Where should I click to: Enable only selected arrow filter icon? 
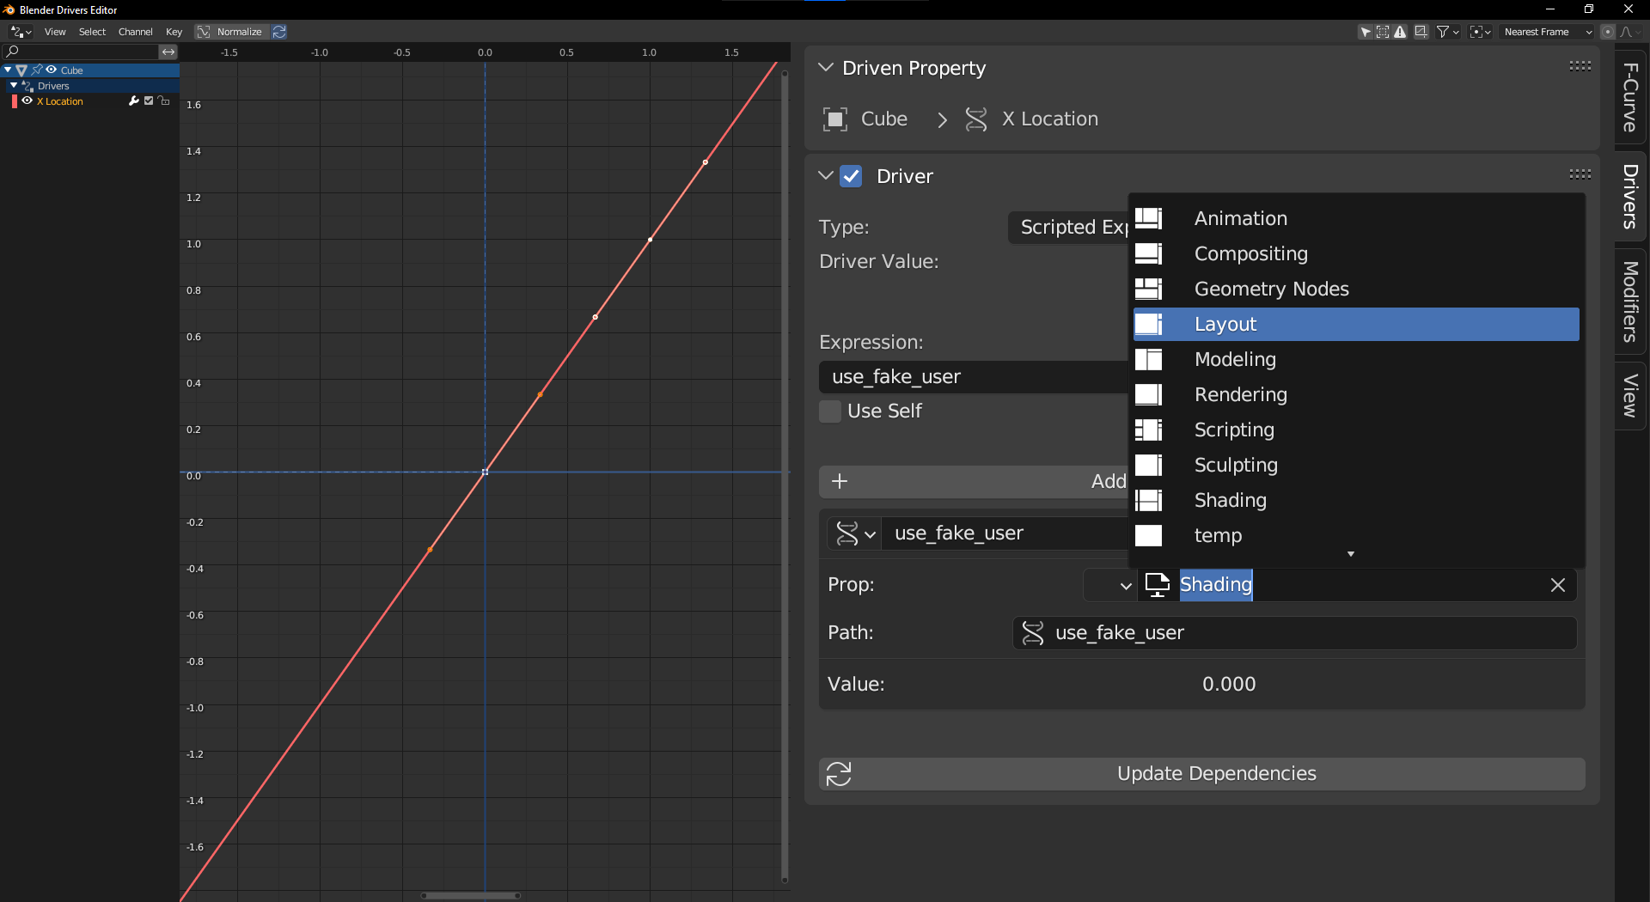[x=1366, y=32]
